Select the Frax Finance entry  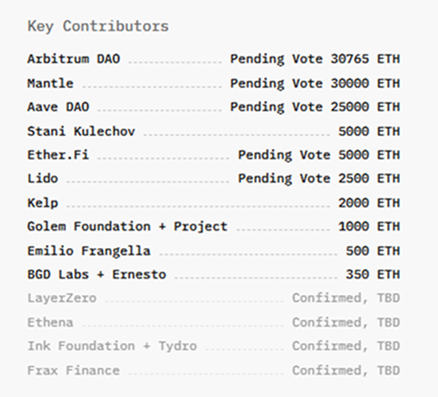[73, 370]
